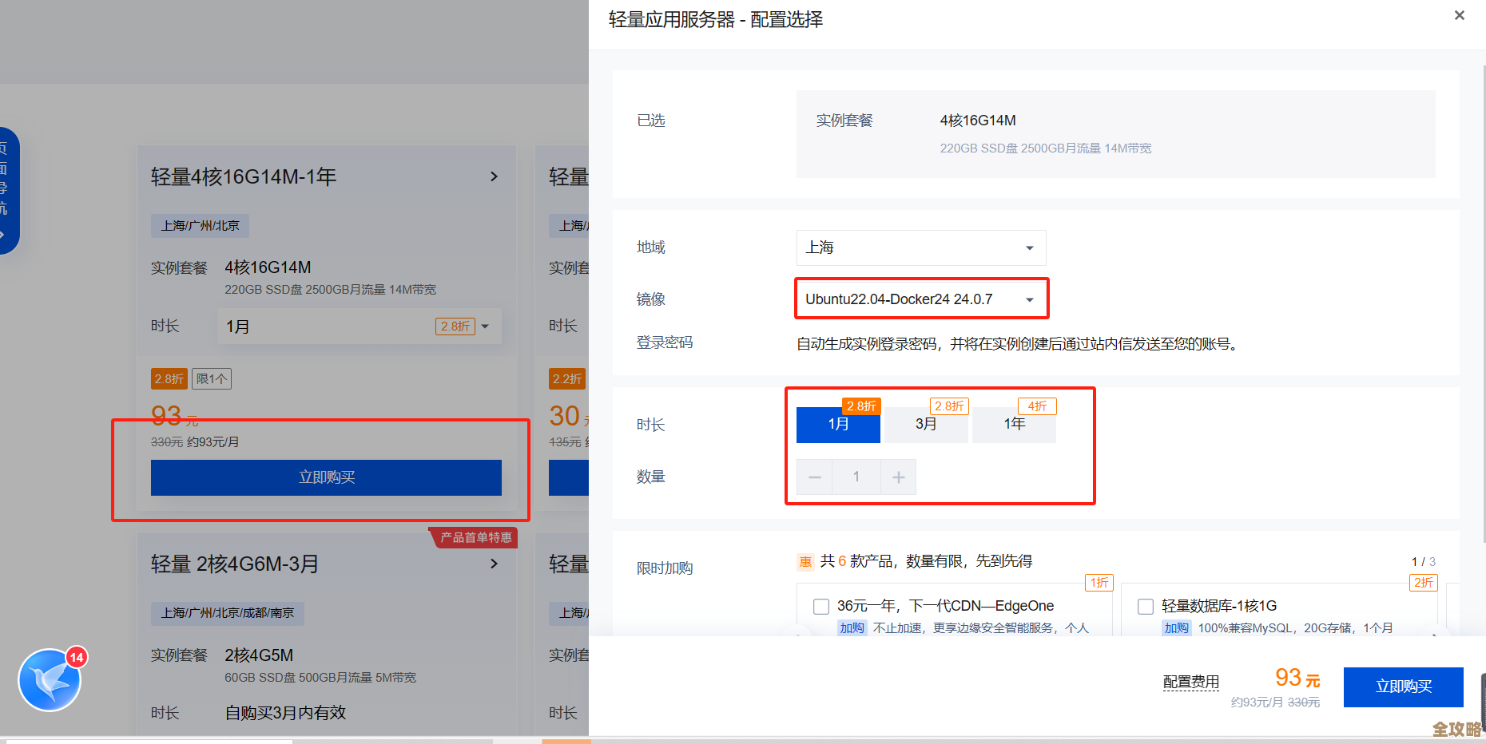The height and width of the screenshot is (744, 1486).
Task: Expand the 轻量4核16G14M-1年 card via its chevron
Action: (x=494, y=176)
